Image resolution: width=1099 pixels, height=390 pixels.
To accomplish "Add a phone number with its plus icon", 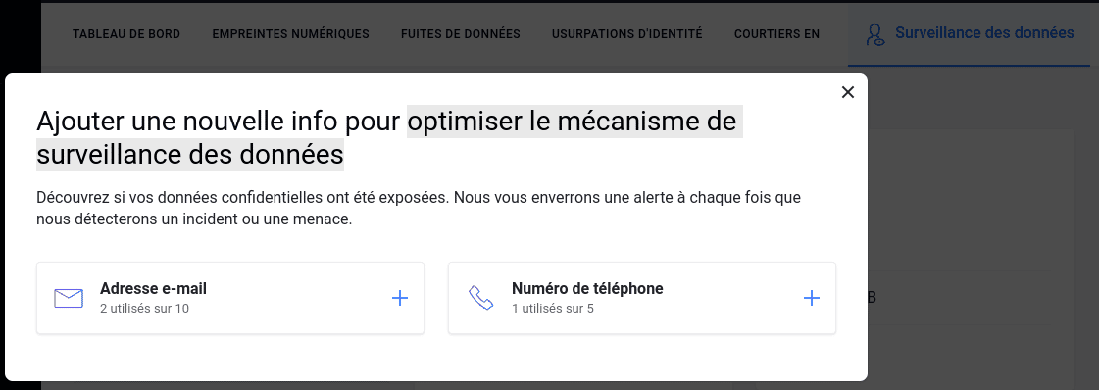I will pyautogui.click(x=811, y=298).
